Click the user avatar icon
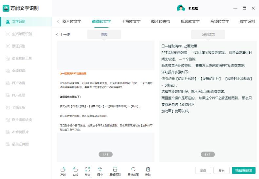Viewport: 259px width, 179px height. tap(181, 8)
